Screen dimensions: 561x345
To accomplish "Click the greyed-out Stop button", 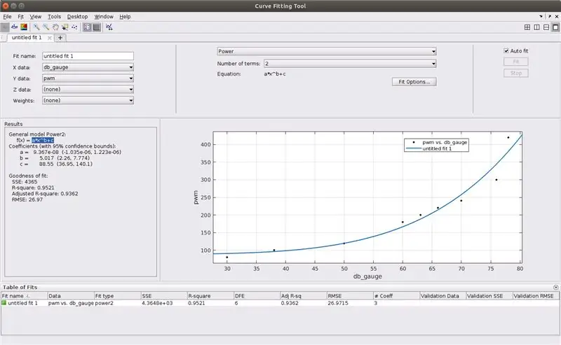I will (516, 73).
